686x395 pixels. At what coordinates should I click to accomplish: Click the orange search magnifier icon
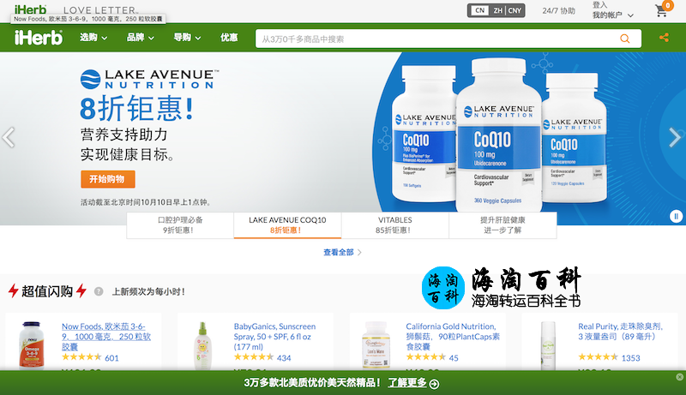click(625, 39)
